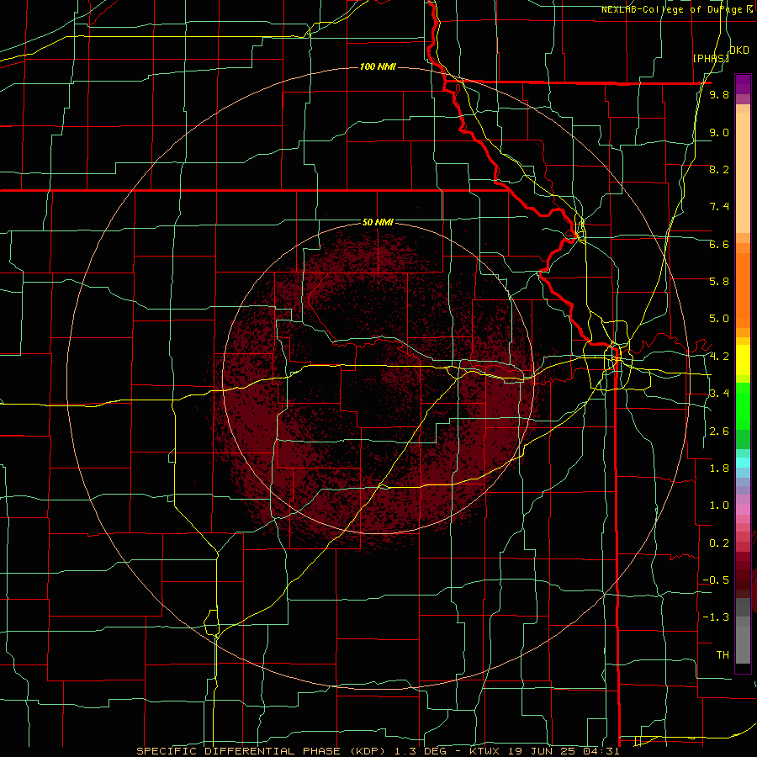Click the OKD label near the top right
757x757 pixels.
coord(739,50)
